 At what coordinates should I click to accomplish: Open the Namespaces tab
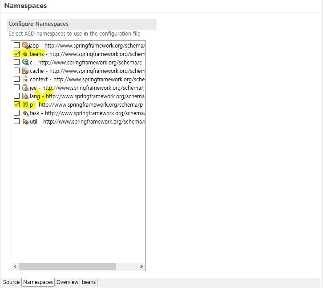(38, 282)
